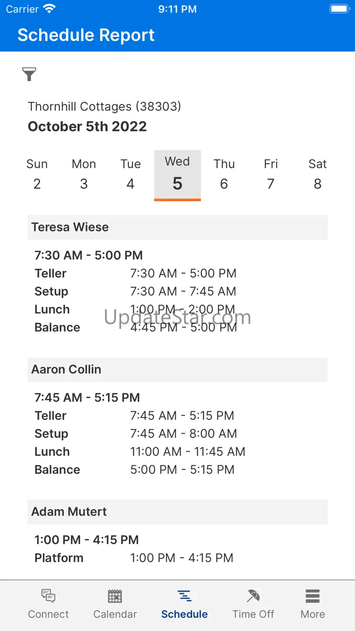Open Aaron Collin's header row
The height and width of the screenshot is (631, 355).
click(x=177, y=369)
